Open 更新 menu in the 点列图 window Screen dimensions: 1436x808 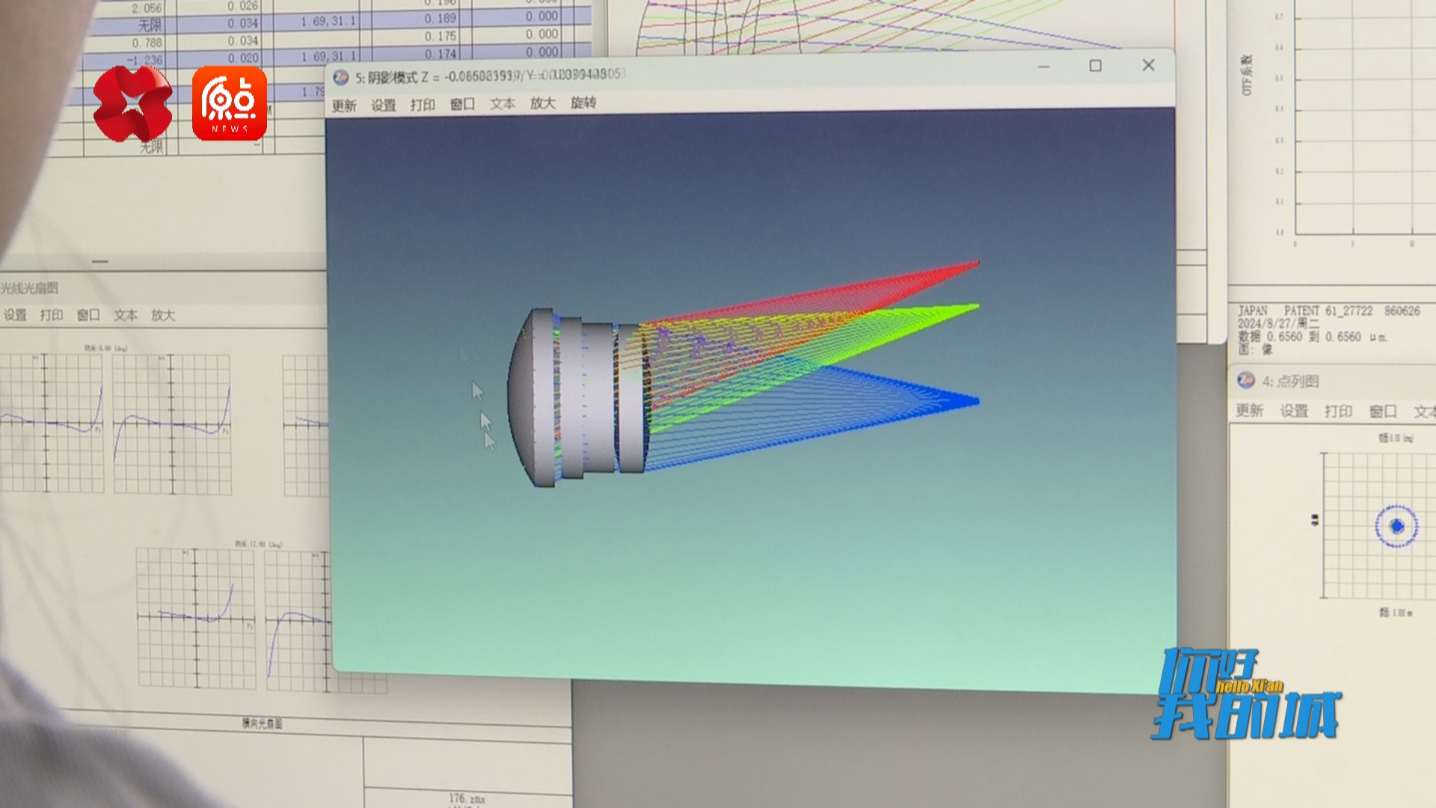(x=1250, y=410)
